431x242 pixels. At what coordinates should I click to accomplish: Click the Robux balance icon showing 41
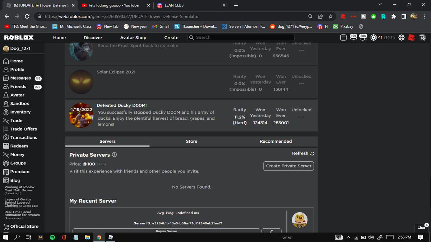click(374, 38)
